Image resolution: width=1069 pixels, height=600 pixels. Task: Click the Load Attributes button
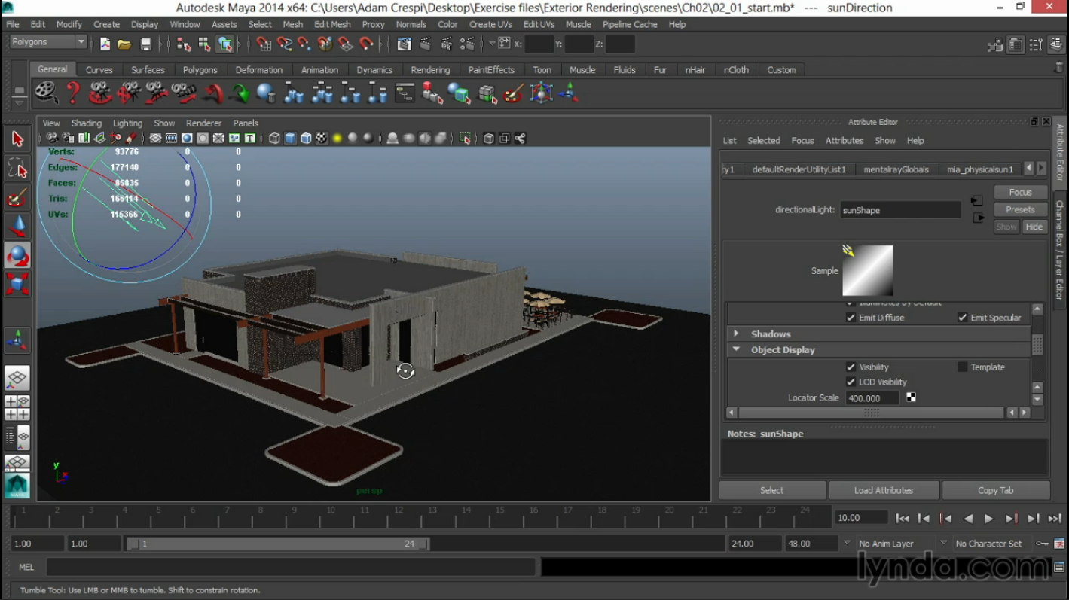883,490
